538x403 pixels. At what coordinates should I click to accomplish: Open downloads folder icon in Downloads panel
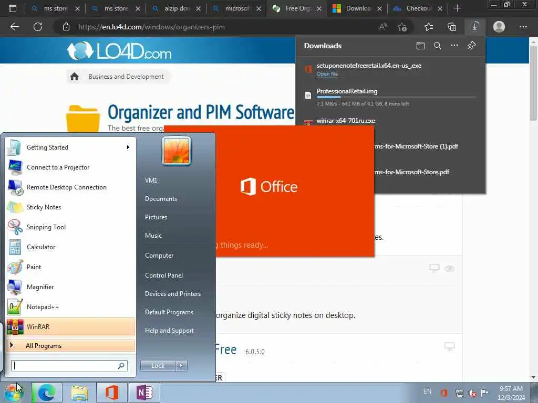[421, 46]
